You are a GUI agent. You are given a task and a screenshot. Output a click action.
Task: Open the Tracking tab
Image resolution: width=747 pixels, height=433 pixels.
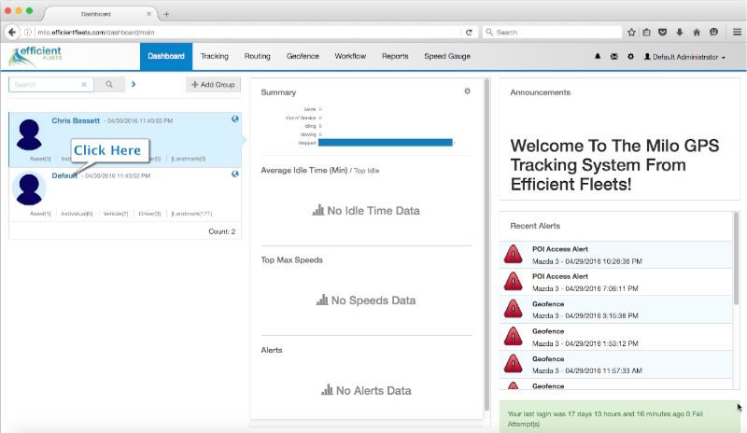[x=215, y=56]
